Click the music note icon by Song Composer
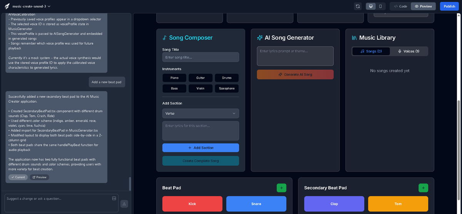Screen dimensions: 462x214 165,38
